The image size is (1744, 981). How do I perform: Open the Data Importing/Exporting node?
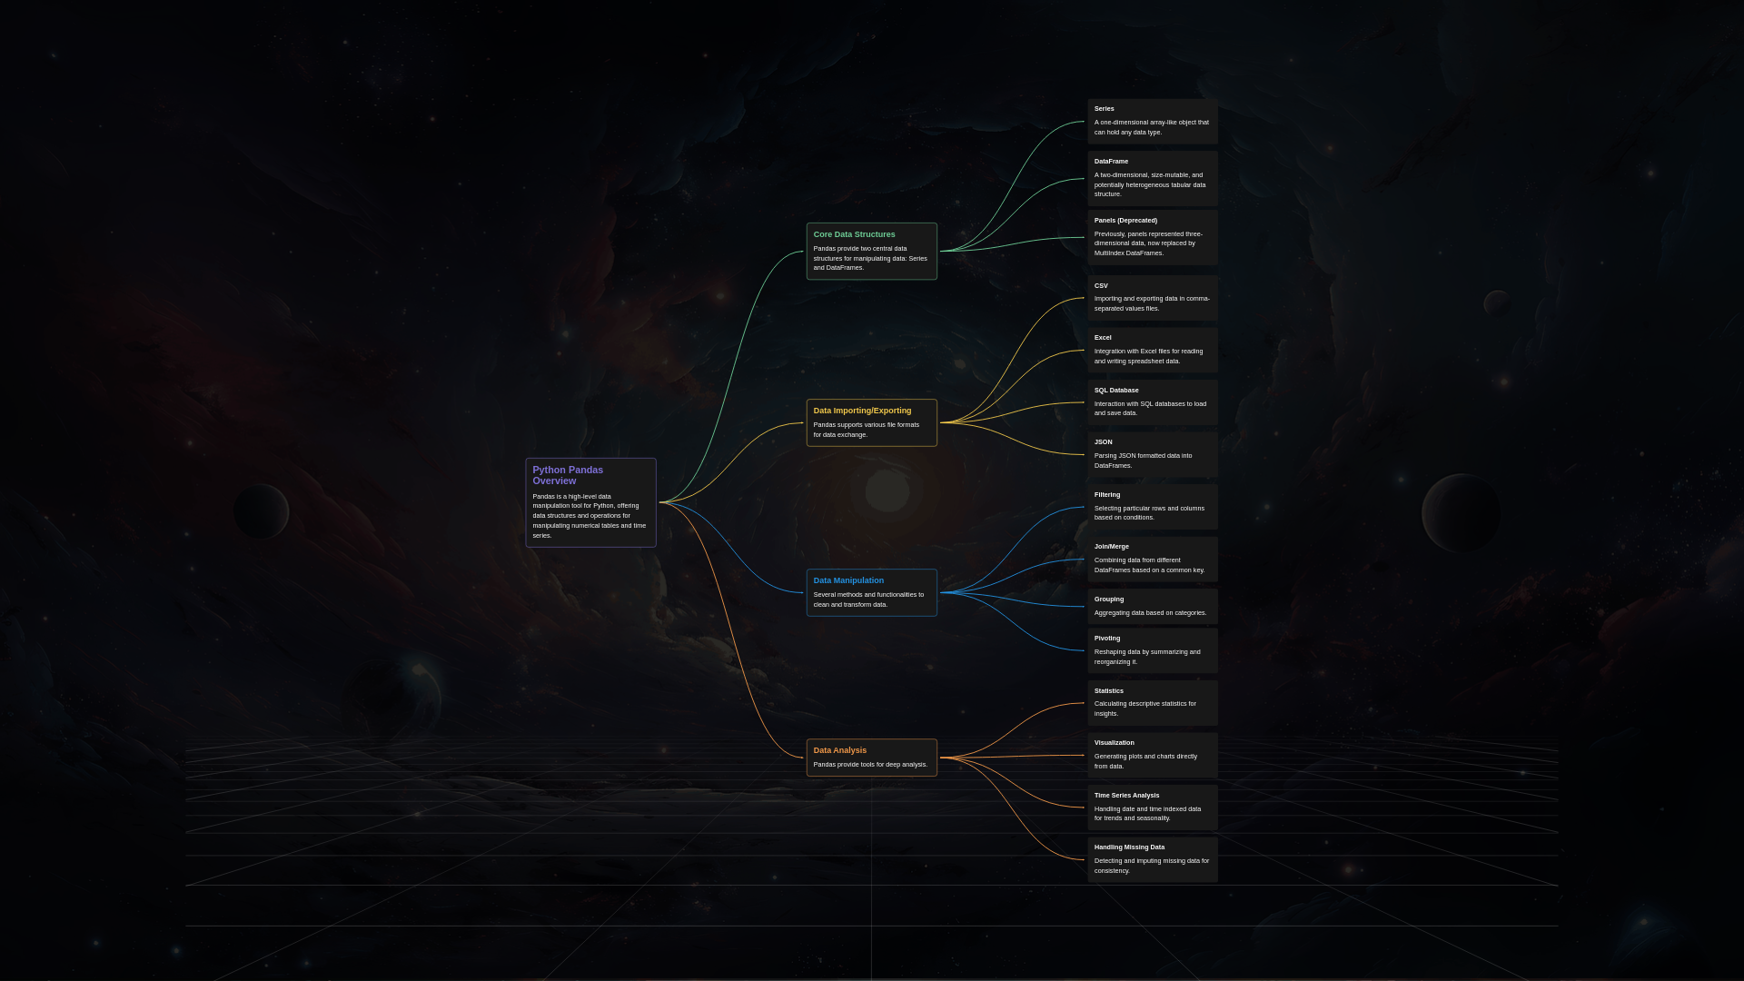pos(871,422)
